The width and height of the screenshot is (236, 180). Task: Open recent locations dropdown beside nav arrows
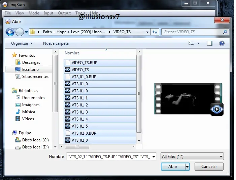(x=26, y=32)
